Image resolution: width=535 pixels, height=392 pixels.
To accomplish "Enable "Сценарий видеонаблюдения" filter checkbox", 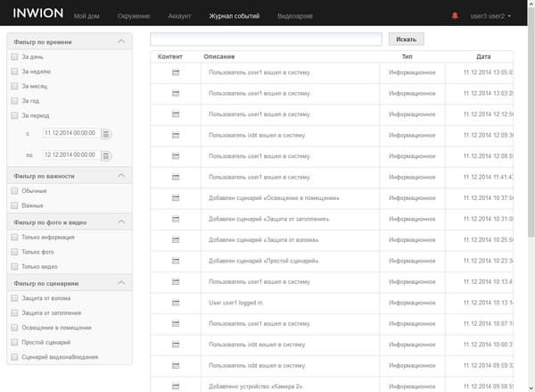I will 14,357.
